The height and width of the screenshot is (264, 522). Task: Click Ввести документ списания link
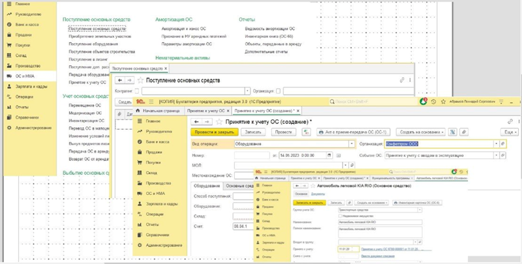pos(378,256)
